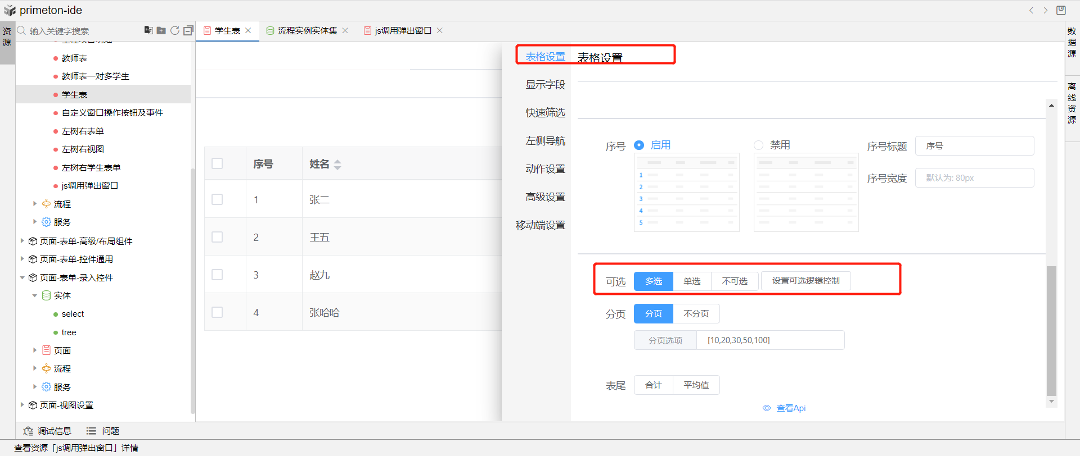The height and width of the screenshot is (456, 1080).
Task: Click the settings panel vertical scrollbar
Action: (1051, 330)
